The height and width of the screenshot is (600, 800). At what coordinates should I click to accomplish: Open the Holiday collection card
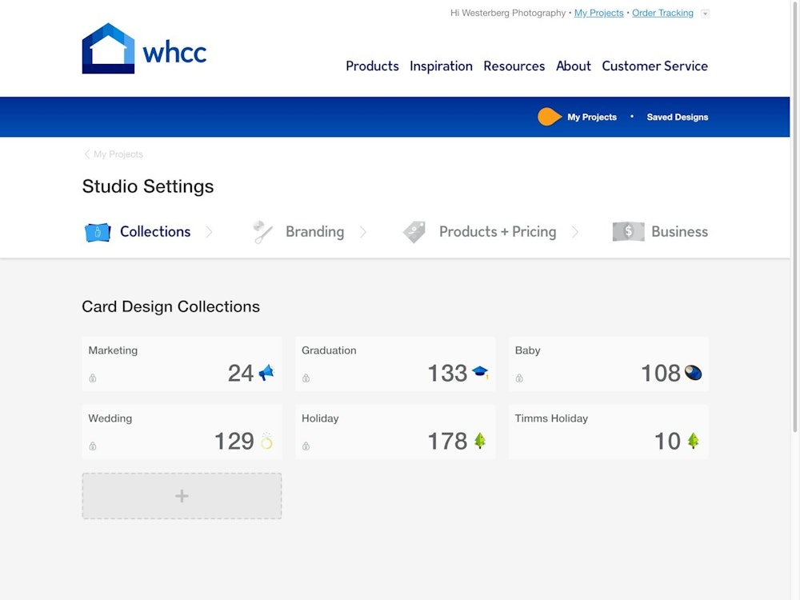point(395,432)
